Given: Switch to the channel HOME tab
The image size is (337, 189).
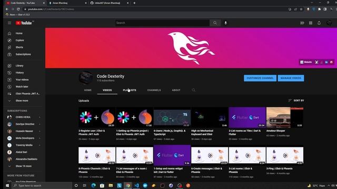Looking at the screenshot, I should point(88,90).
